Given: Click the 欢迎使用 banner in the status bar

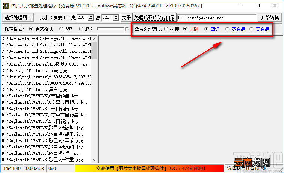Looking at the screenshot, I should coord(150,168).
